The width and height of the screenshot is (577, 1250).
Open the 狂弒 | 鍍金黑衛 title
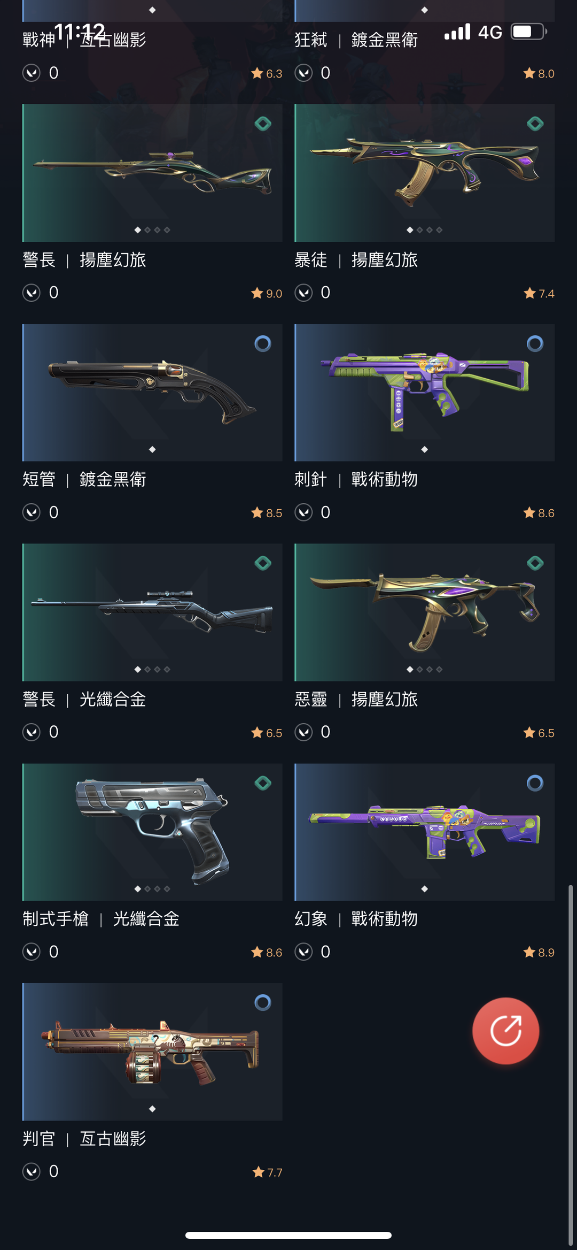coord(356,40)
